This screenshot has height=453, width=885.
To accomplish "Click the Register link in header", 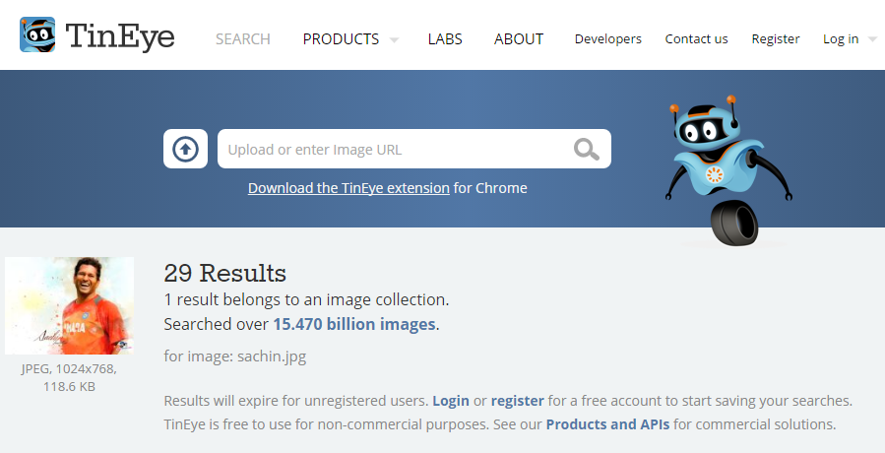I will coord(776,39).
